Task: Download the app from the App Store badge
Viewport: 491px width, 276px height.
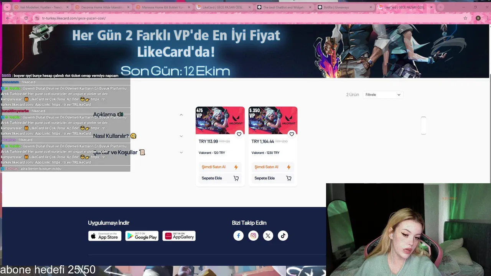Action: [x=105, y=236]
